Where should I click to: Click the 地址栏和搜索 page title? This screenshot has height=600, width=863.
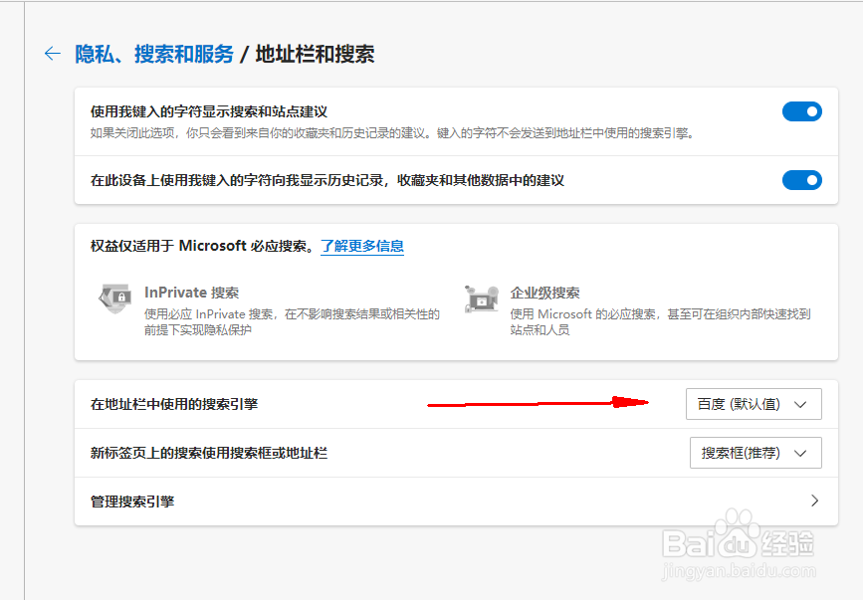point(315,54)
